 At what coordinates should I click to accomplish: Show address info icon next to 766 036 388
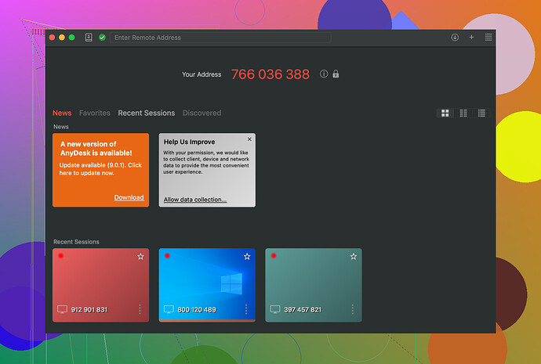pyautogui.click(x=324, y=74)
